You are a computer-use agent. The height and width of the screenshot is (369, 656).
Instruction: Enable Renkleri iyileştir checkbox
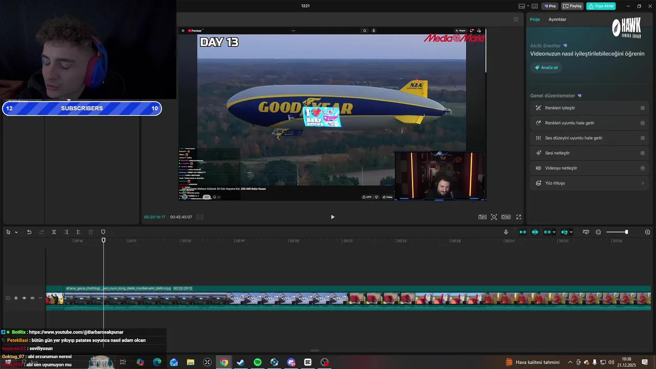pyautogui.click(x=643, y=108)
